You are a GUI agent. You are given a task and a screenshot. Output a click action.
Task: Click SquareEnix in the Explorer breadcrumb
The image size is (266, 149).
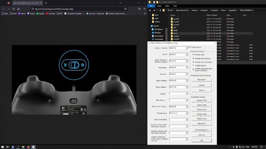232,10
